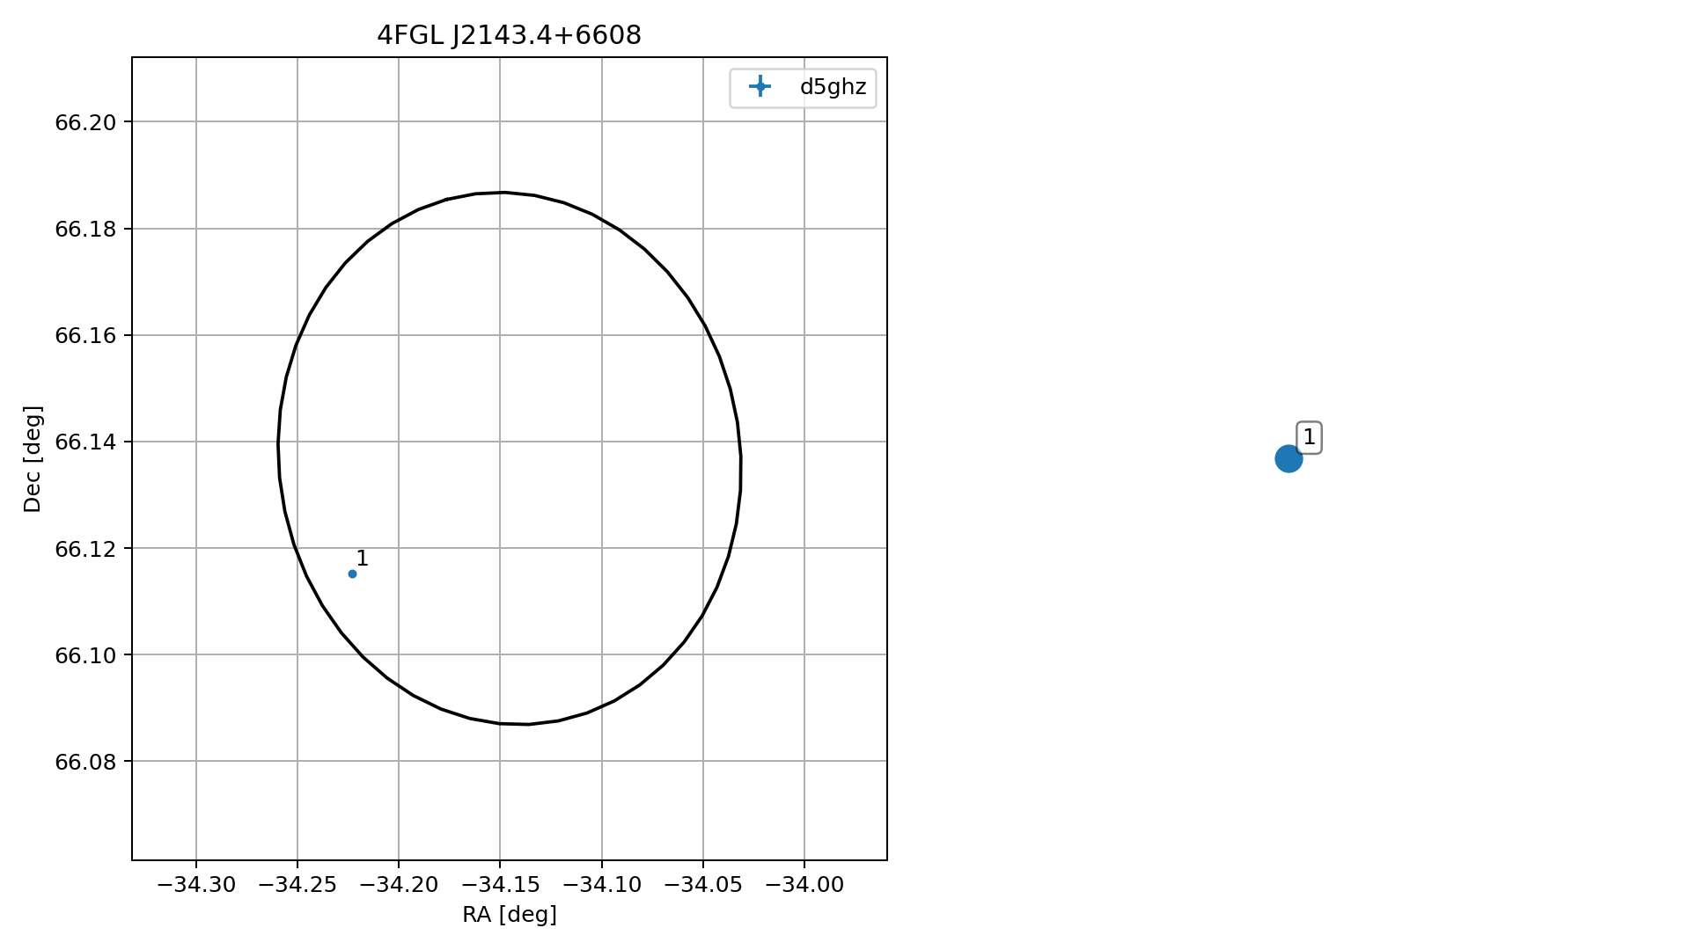Click the −34.30 RA tick label
Image resolution: width=1689 pixels, height=950 pixels.
196,885
